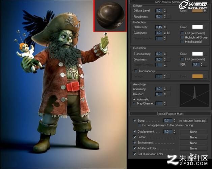Open the Roughness map slot button

[x=168, y=16]
